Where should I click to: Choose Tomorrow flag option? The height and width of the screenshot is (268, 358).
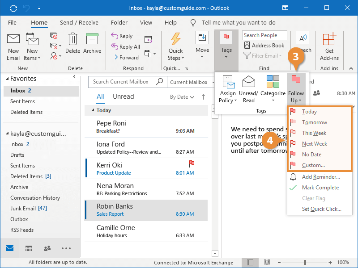point(320,122)
